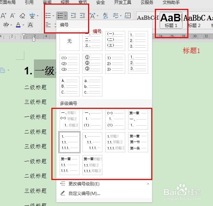Click the first 二级标题 line in the document

pos(35,88)
